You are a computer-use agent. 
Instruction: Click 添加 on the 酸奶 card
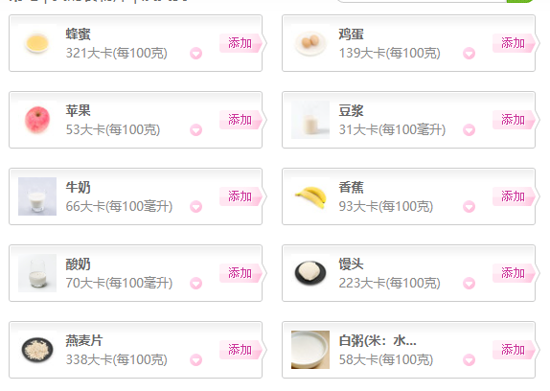click(x=241, y=273)
